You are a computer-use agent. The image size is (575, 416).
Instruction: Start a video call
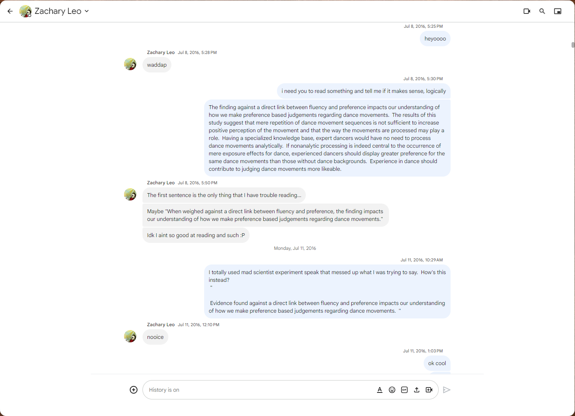click(527, 11)
